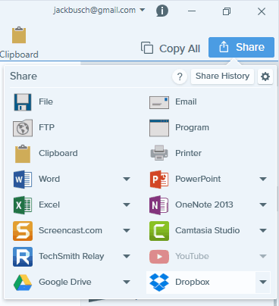The height and width of the screenshot is (306, 279).
Task: Expand the Excel options arrow
Action: (127, 205)
